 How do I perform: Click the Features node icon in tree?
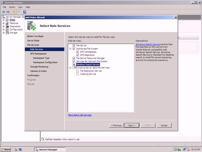(7, 23)
